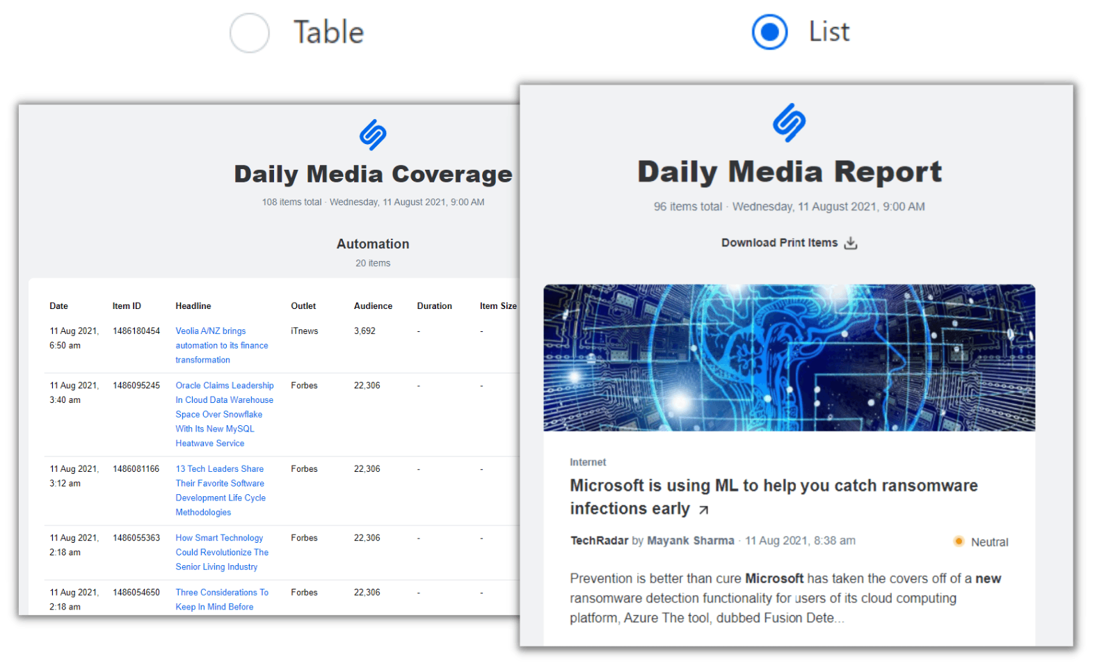This screenshot has height=666, width=1097.
Task: Click the Automation section heading
Action: point(373,244)
